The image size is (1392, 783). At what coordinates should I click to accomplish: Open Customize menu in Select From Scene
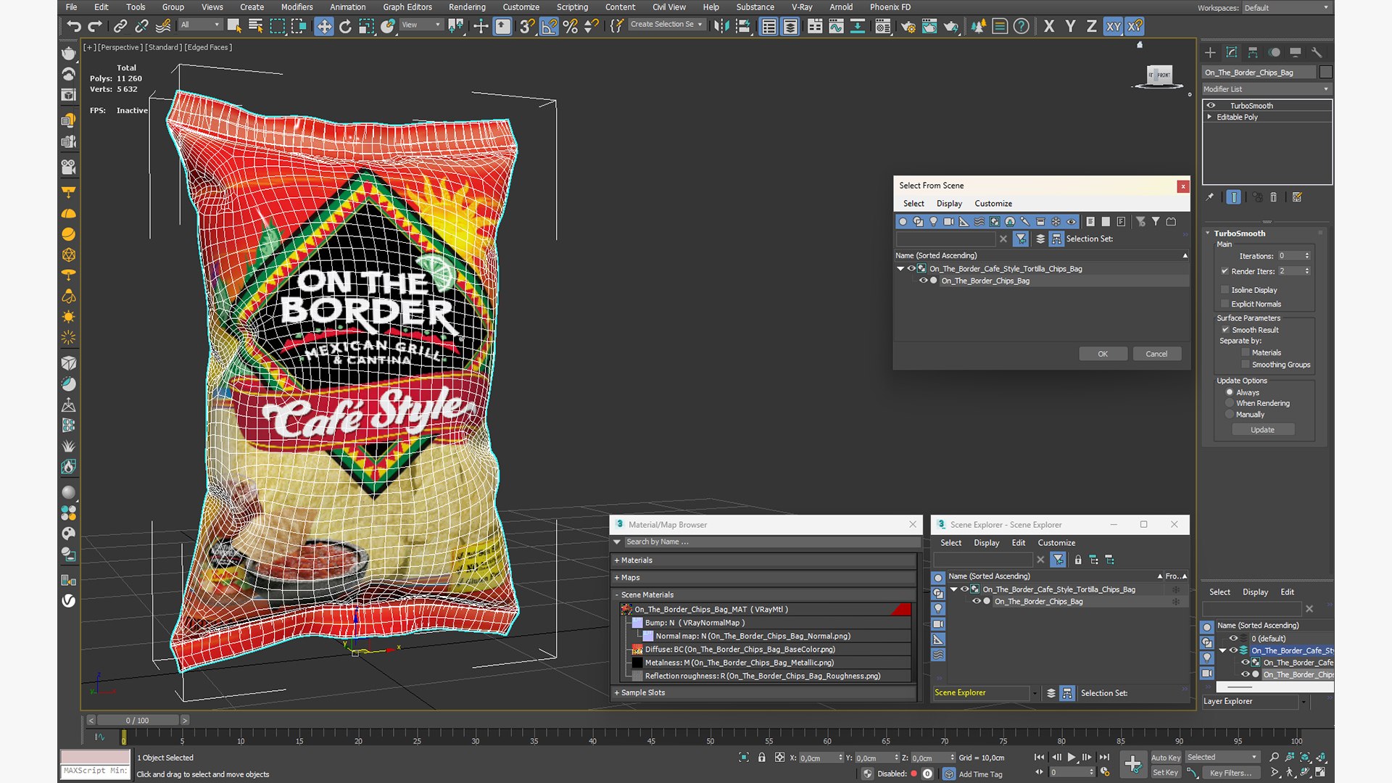993,204
